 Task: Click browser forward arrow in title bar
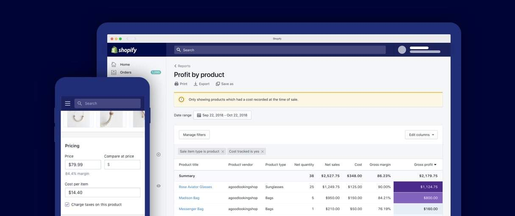pyautogui.click(x=135, y=39)
